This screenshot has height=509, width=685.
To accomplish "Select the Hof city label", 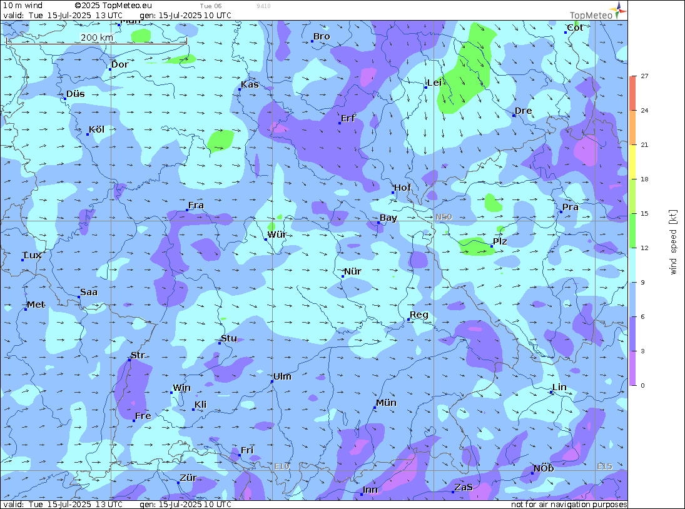I will (403, 188).
